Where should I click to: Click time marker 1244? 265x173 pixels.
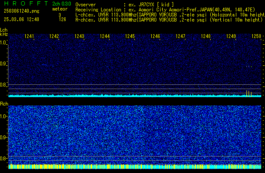tap(104, 36)
